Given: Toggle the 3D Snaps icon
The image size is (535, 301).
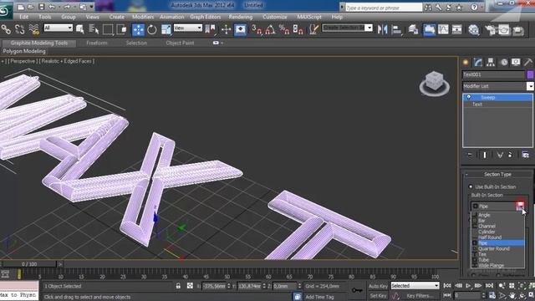Looking at the screenshot, I should click(x=257, y=30).
